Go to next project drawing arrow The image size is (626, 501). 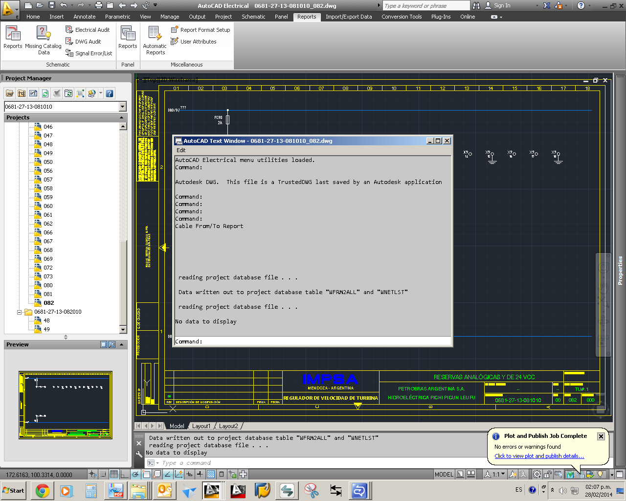point(134,5)
